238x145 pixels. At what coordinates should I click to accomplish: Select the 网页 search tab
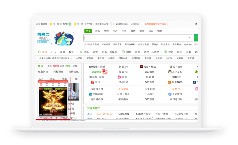88,31
